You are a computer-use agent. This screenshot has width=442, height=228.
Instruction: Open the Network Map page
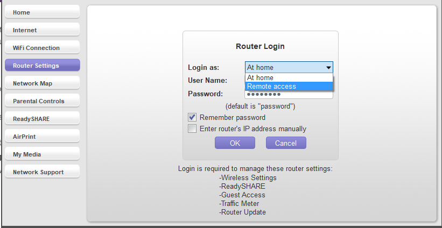coord(43,83)
